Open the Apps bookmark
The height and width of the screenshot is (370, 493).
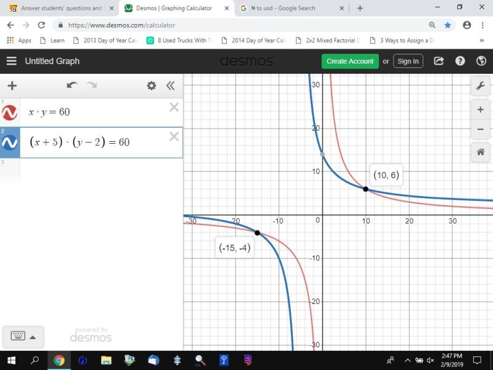(19, 40)
